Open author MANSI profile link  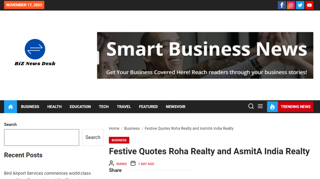click(x=122, y=164)
